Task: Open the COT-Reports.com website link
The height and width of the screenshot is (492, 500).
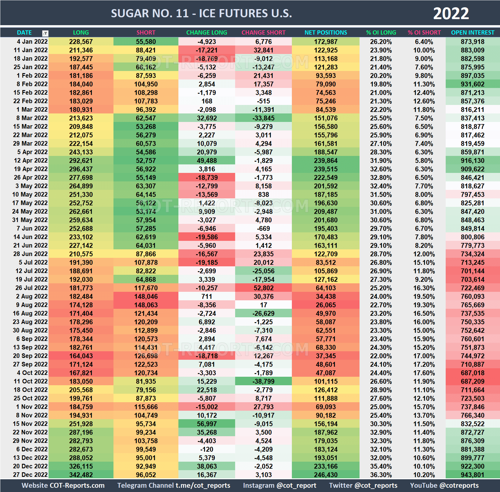Action: (63, 485)
